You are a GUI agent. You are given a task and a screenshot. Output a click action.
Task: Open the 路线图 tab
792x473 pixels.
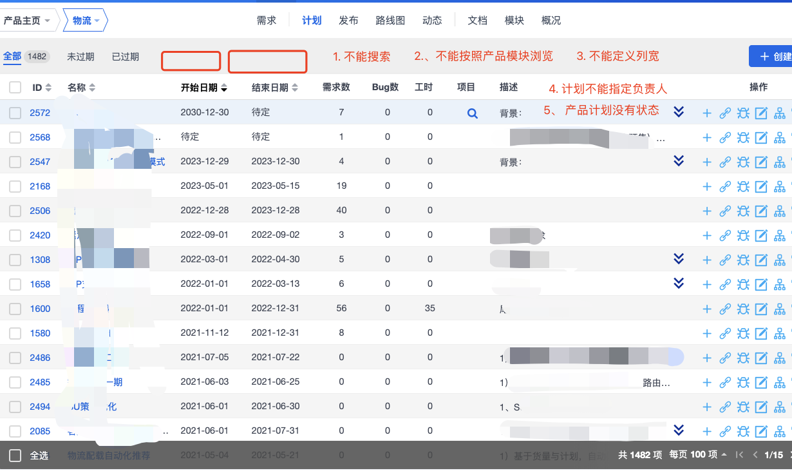coord(390,21)
